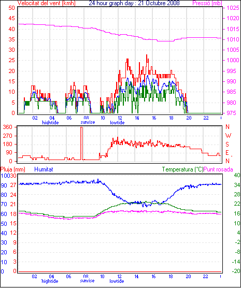The width and height of the screenshot is (241, 288).
Task: Select 'lowtide' label under the bottom chart
Action: [x=117, y=281]
